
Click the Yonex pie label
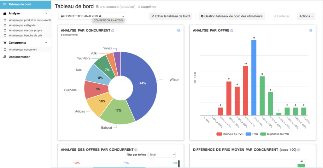point(108,48)
